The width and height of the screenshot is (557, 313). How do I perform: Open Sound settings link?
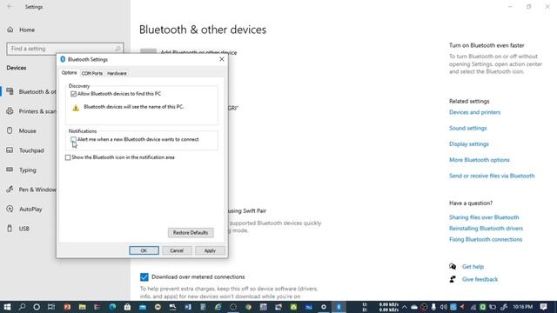pos(468,128)
